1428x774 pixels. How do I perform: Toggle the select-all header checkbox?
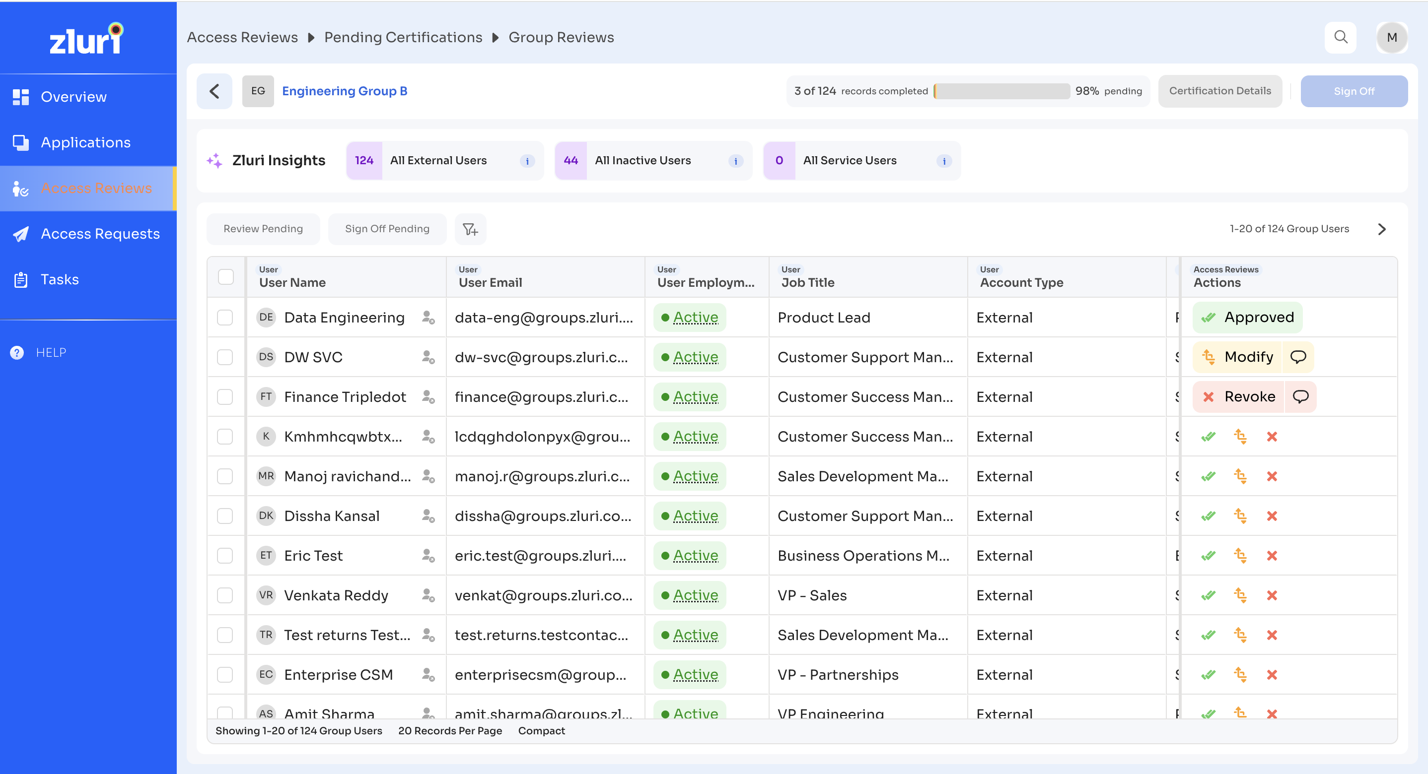click(x=225, y=276)
